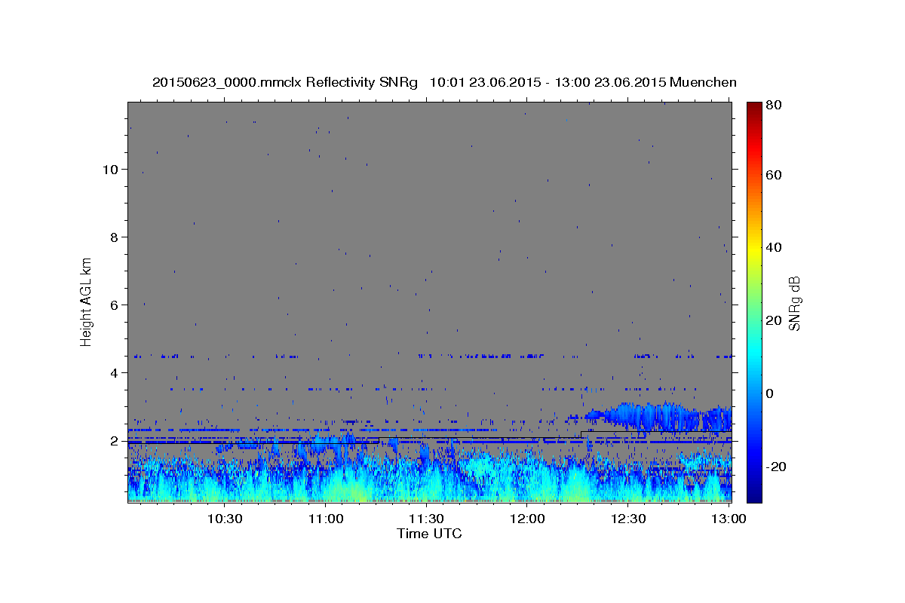905x603 pixels.
Task: Click the blue cloud layer near 12:30
Action: coord(649,415)
